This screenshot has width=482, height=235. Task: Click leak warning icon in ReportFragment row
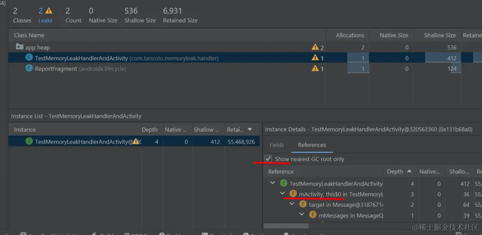315,68
